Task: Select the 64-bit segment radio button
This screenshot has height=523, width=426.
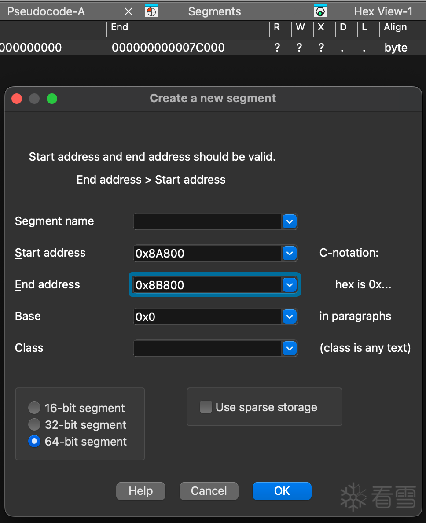Action: (34, 442)
